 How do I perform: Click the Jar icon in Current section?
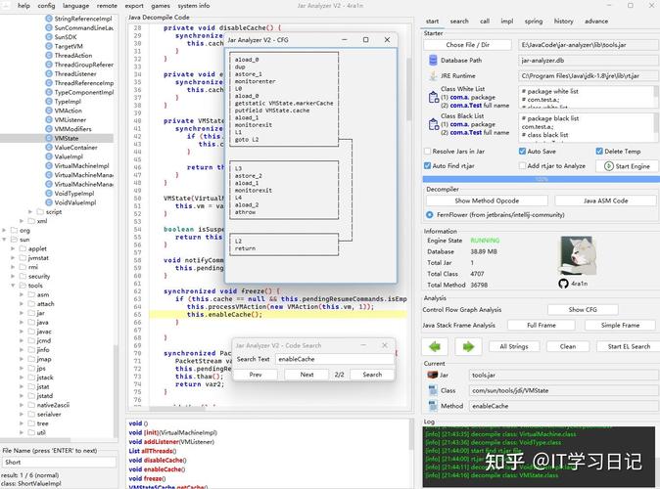[433, 375]
